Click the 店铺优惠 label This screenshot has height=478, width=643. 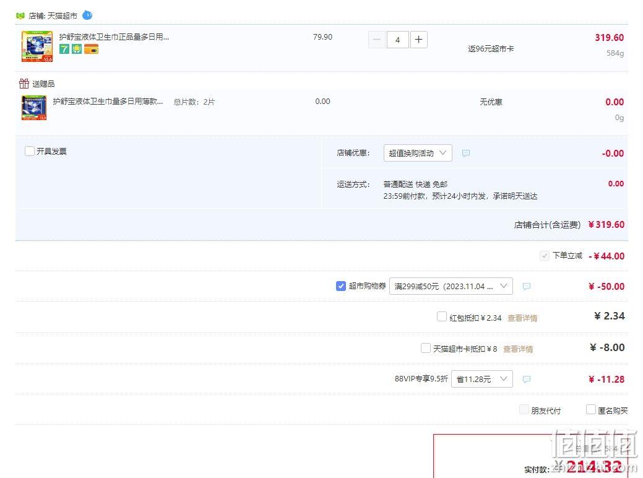(353, 153)
